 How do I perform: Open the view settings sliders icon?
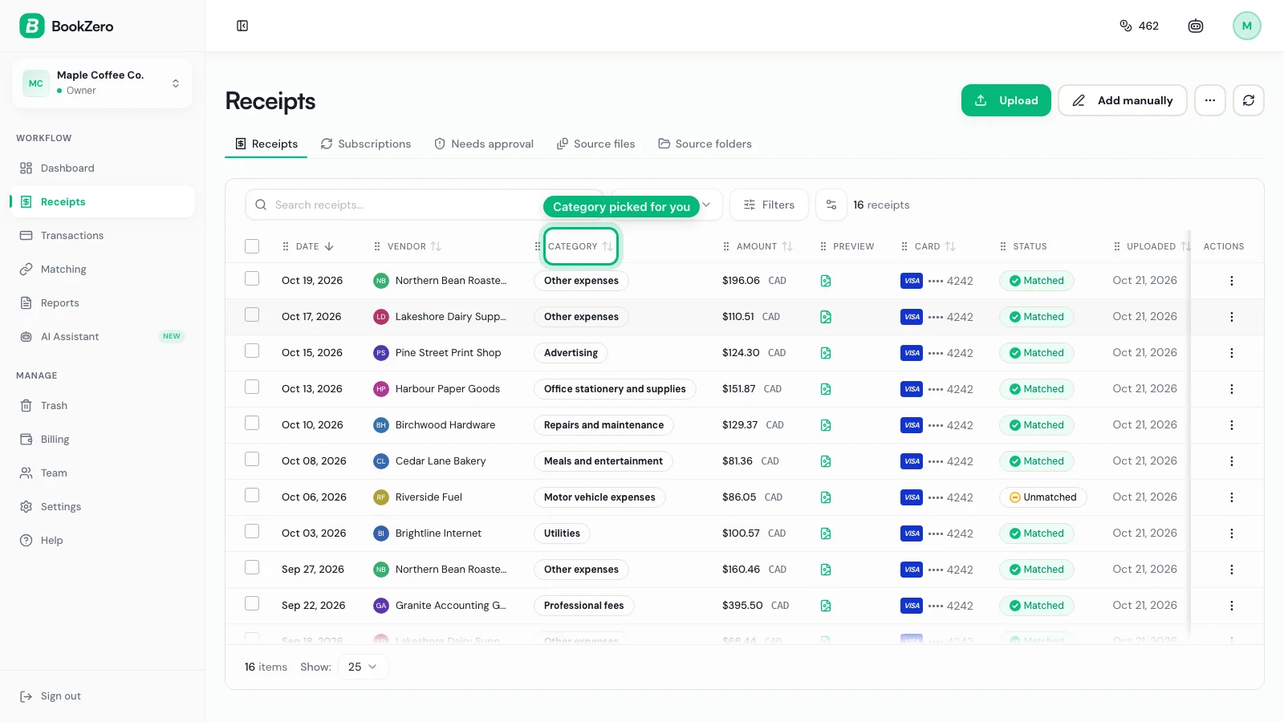coord(831,205)
